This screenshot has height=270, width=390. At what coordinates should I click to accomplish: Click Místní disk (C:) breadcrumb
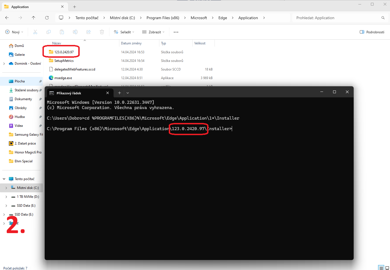[x=122, y=18]
